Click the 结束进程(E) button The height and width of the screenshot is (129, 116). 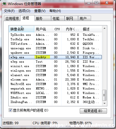pos(93,111)
